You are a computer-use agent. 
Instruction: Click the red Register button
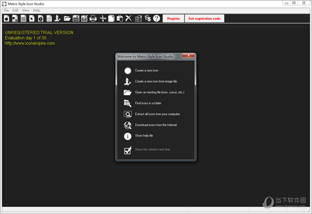(x=174, y=19)
